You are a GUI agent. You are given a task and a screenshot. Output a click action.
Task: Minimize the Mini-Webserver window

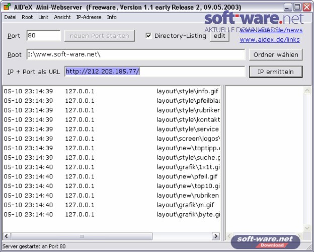point(287,8)
